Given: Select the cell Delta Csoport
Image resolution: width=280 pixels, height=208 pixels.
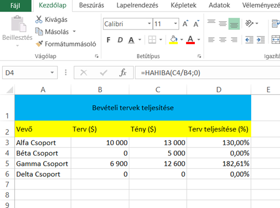Looking at the screenshot, I should (43, 174).
